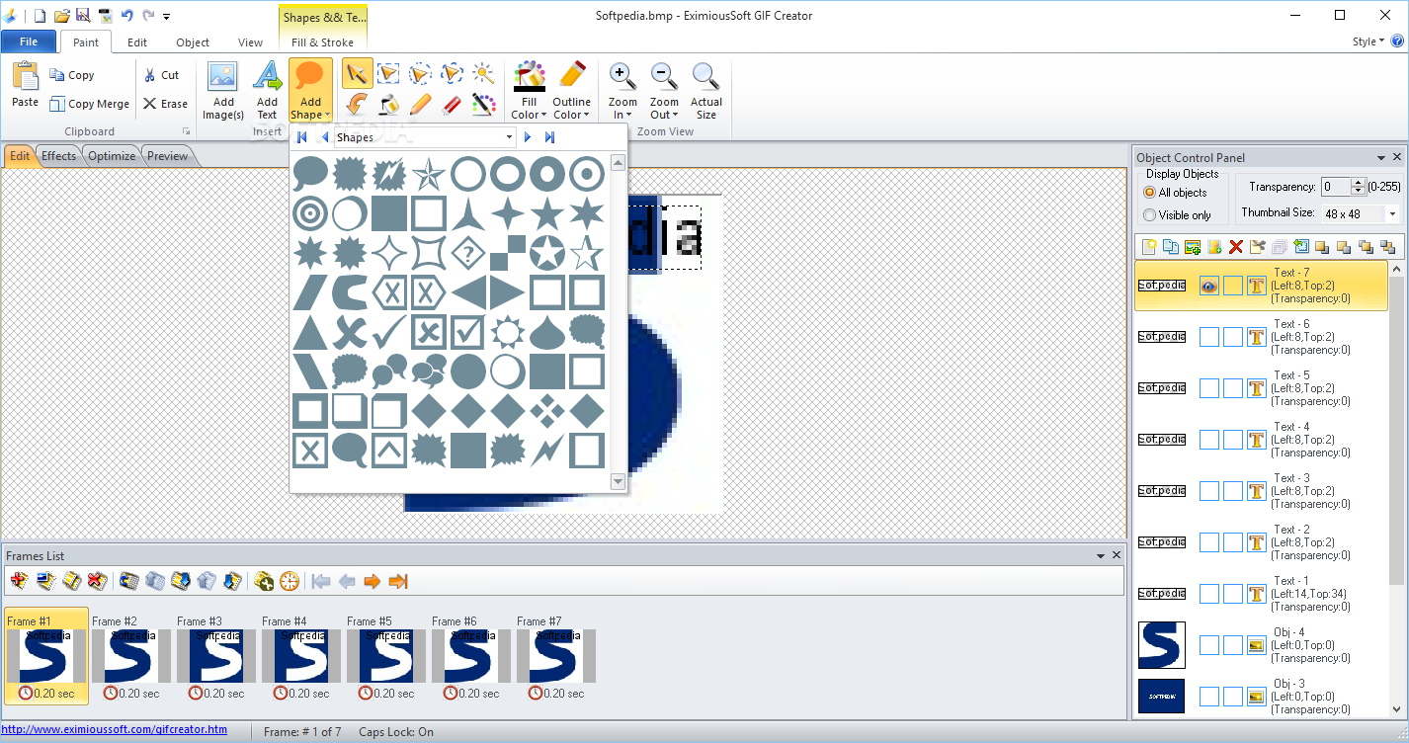Viewport: 1409px width, 743px height.
Task: Click the undo arrow in title bar
Action: tap(126, 15)
